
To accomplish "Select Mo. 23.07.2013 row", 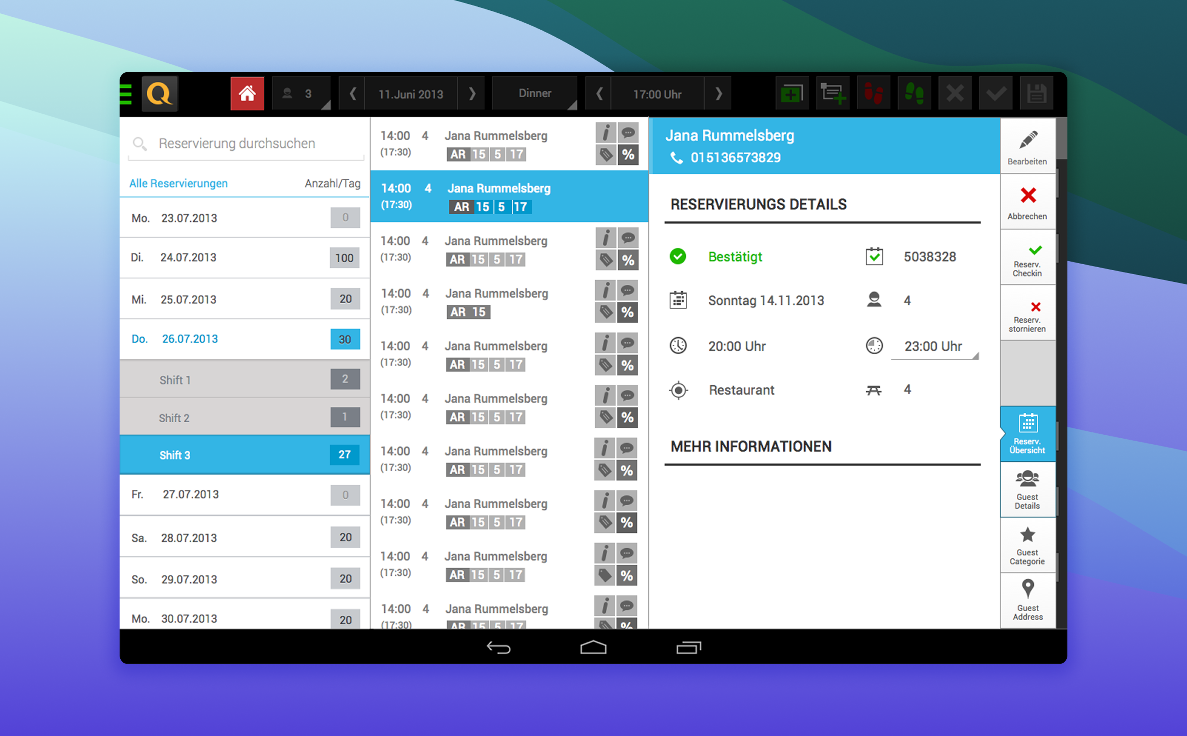I will [x=245, y=218].
